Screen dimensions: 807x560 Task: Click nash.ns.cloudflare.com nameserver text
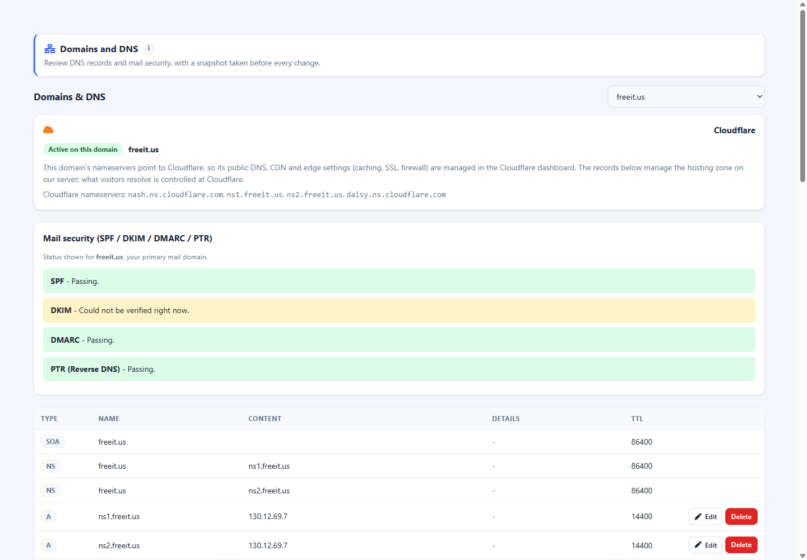(175, 195)
